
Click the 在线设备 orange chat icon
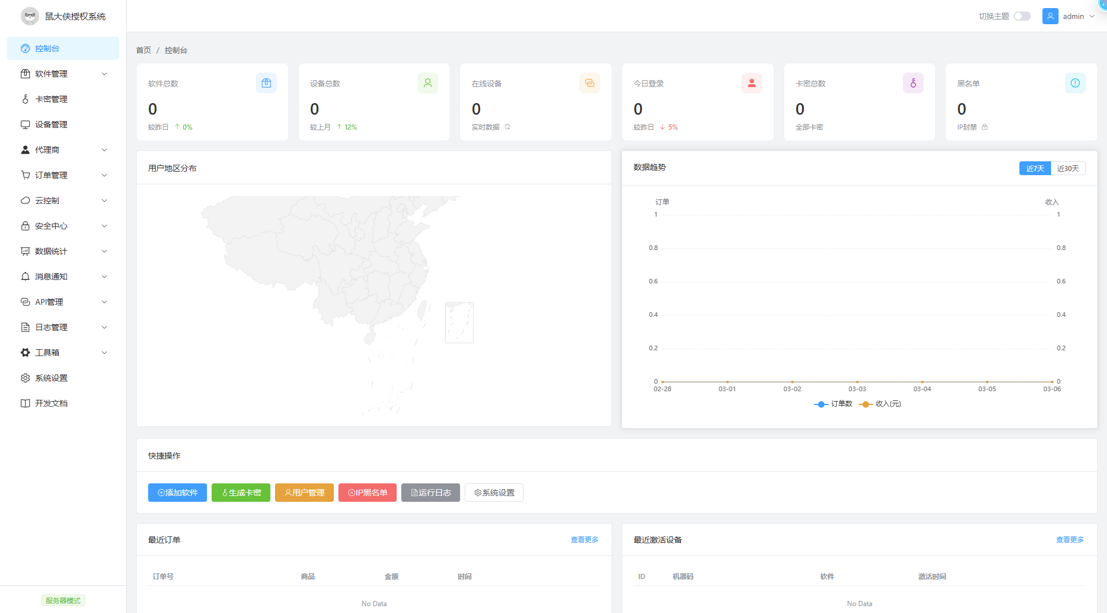pyautogui.click(x=589, y=83)
